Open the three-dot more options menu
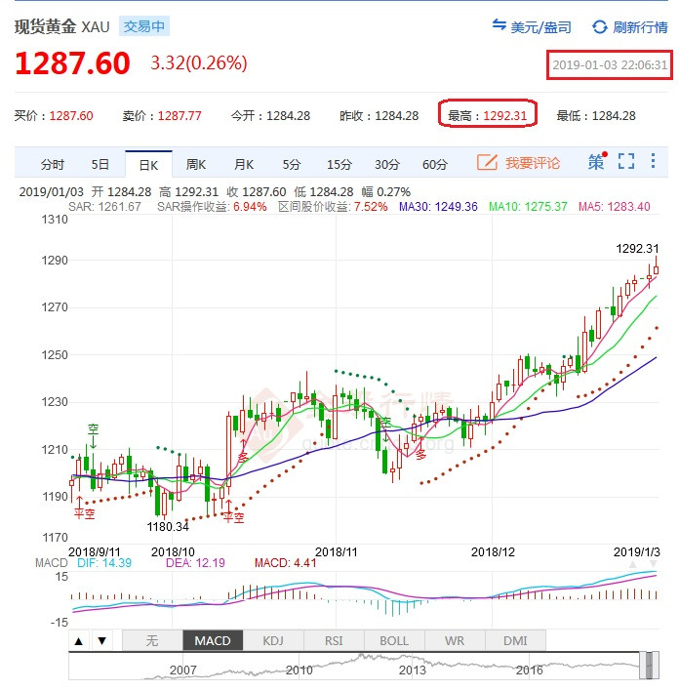 click(x=653, y=162)
